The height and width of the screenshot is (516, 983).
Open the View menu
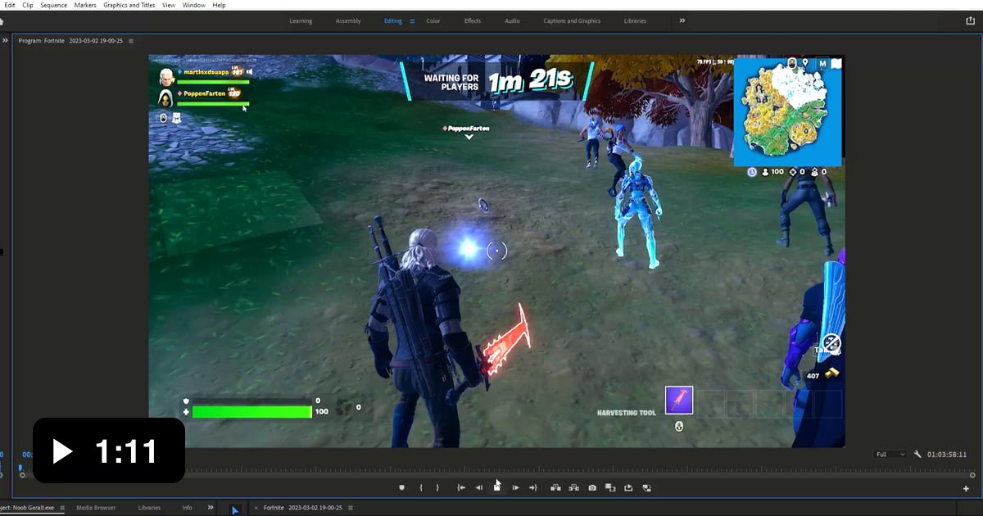pyautogui.click(x=169, y=5)
